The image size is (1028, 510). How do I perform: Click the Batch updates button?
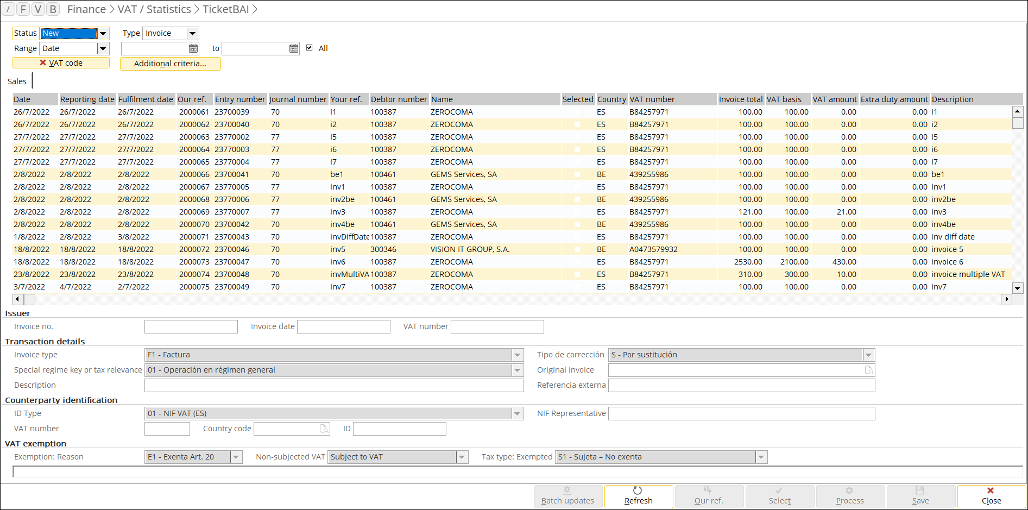(567, 496)
